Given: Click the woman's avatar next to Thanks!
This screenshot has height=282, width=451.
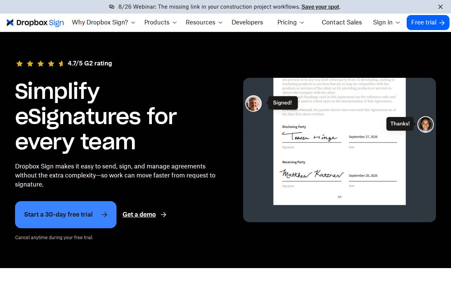Looking at the screenshot, I should (425, 124).
